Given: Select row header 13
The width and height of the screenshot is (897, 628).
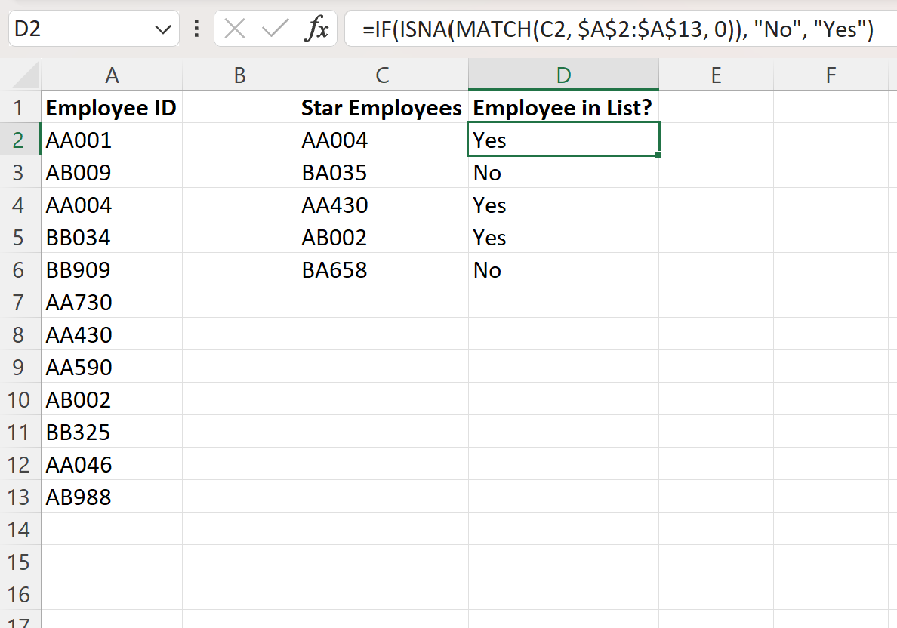Looking at the screenshot, I should tap(20, 497).
